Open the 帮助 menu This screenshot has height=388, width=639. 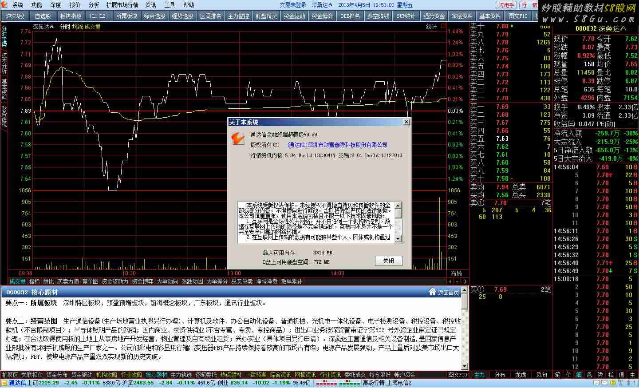189,5
